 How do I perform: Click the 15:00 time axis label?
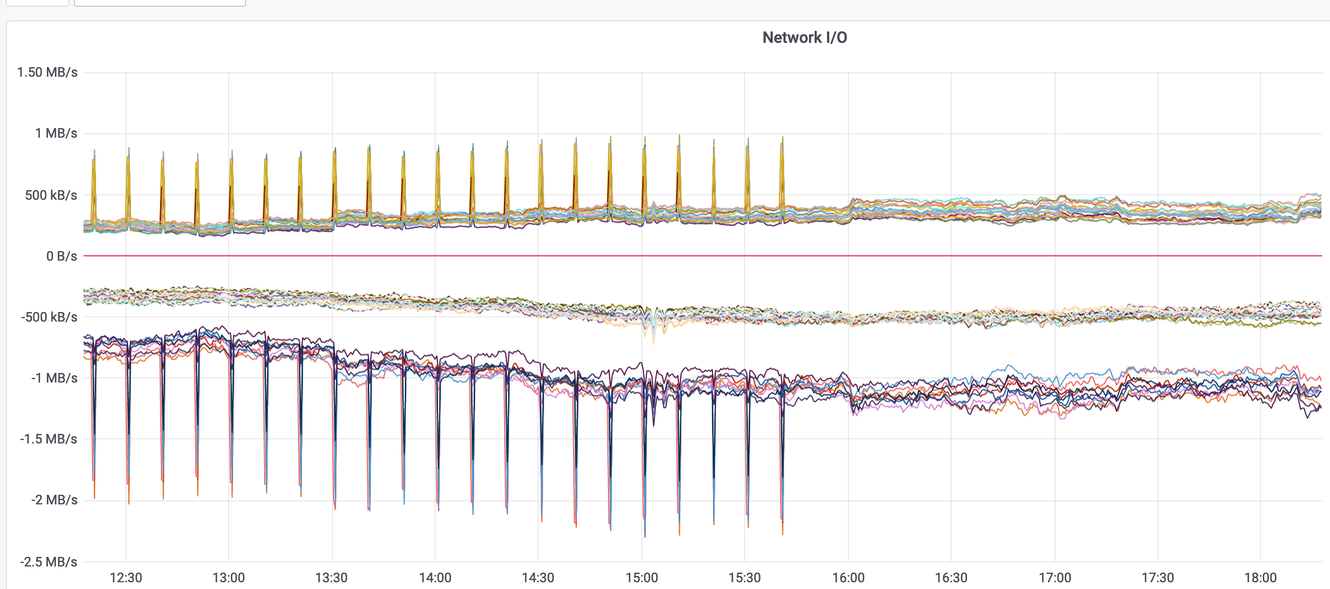coord(641,578)
